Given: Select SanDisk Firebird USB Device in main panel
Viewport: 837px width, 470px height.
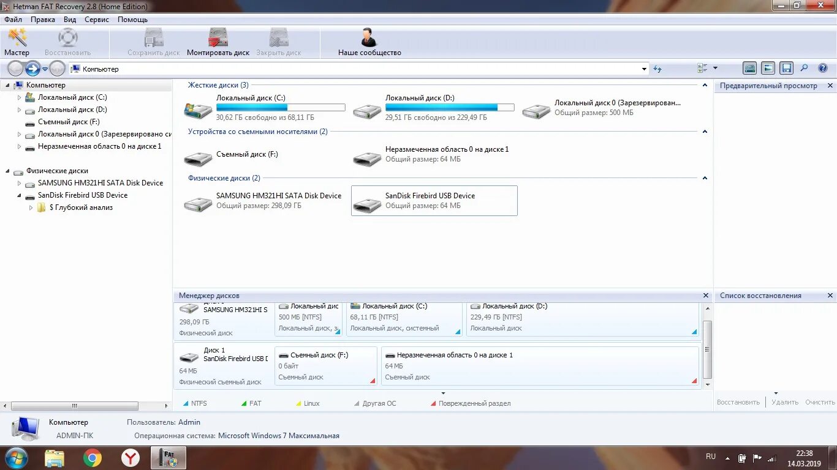Looking at the screenshot, I should 434,201.
